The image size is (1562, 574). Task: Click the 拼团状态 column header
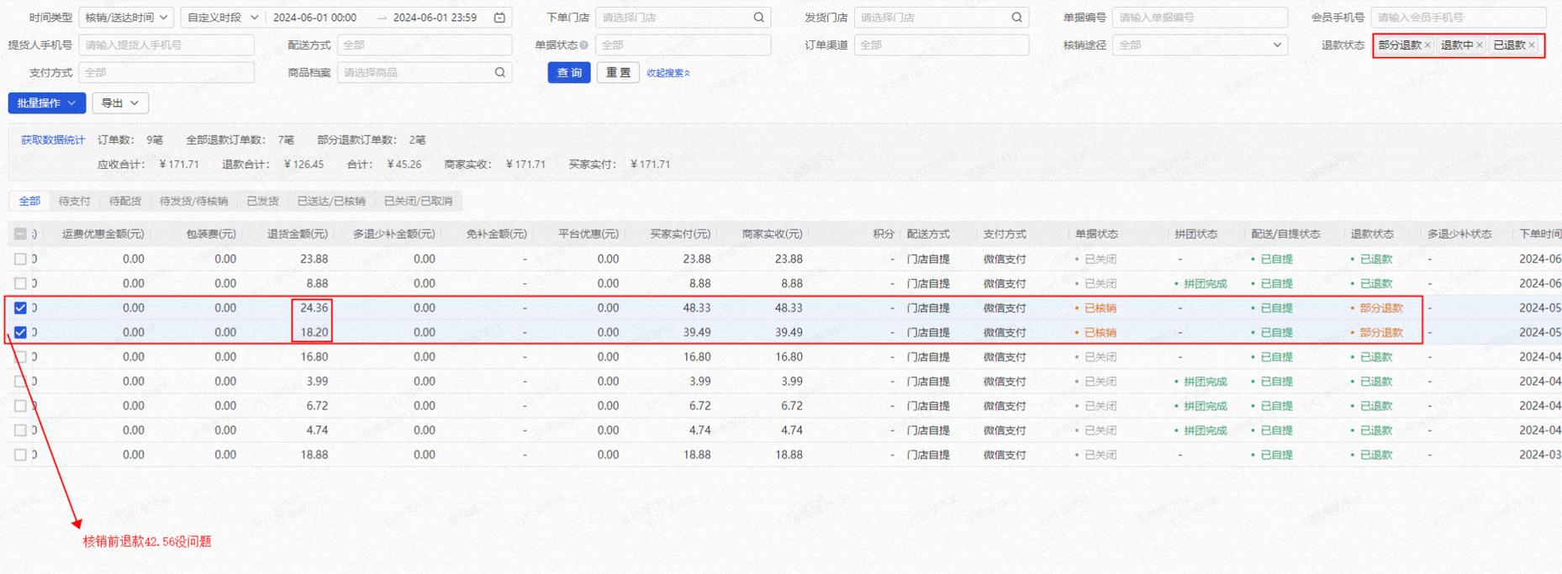1196,234
